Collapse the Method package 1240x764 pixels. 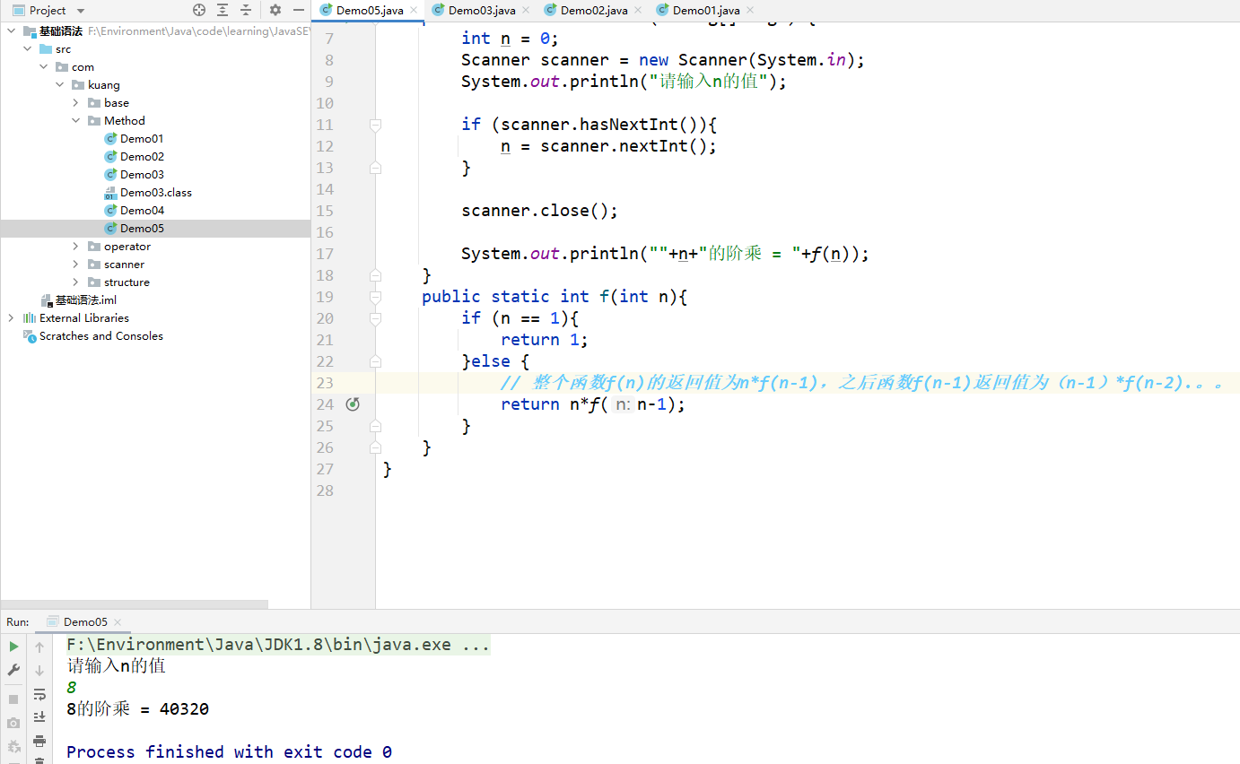[x=76, y=121]
